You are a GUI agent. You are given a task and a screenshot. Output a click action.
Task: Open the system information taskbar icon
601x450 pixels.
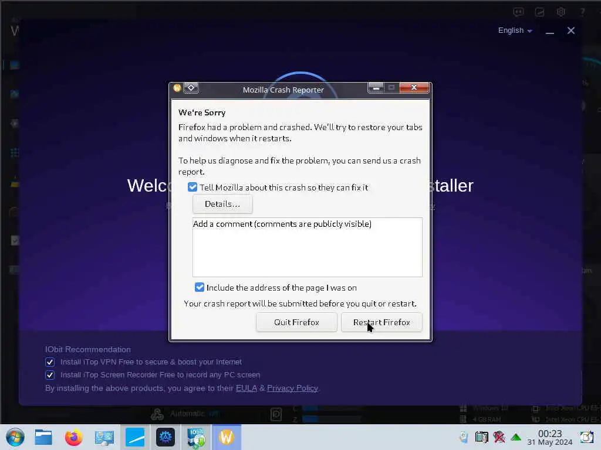[x=104, y=437]
